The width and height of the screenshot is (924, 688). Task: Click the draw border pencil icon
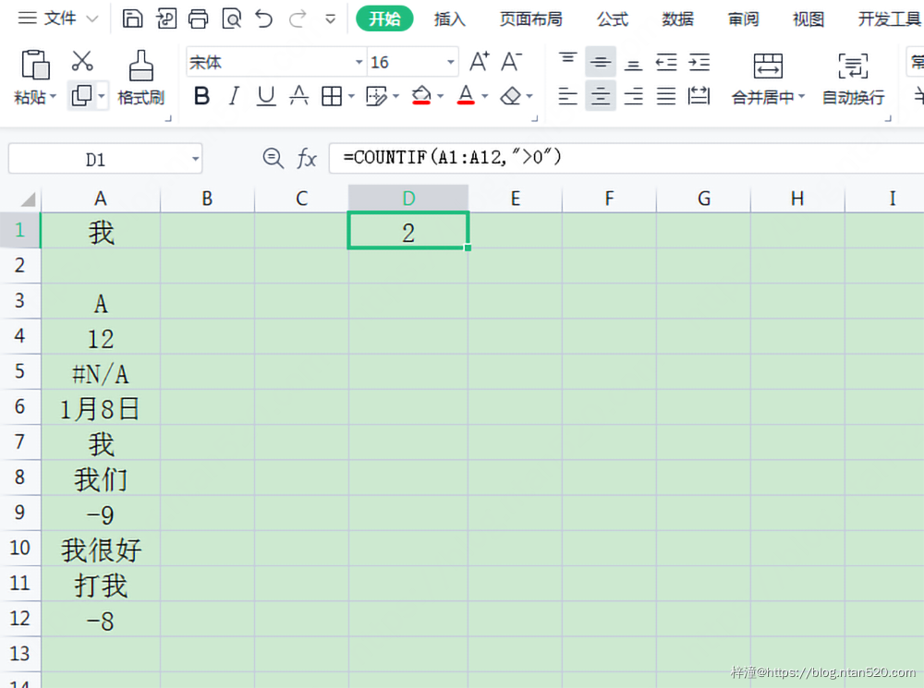click(376, 95)
